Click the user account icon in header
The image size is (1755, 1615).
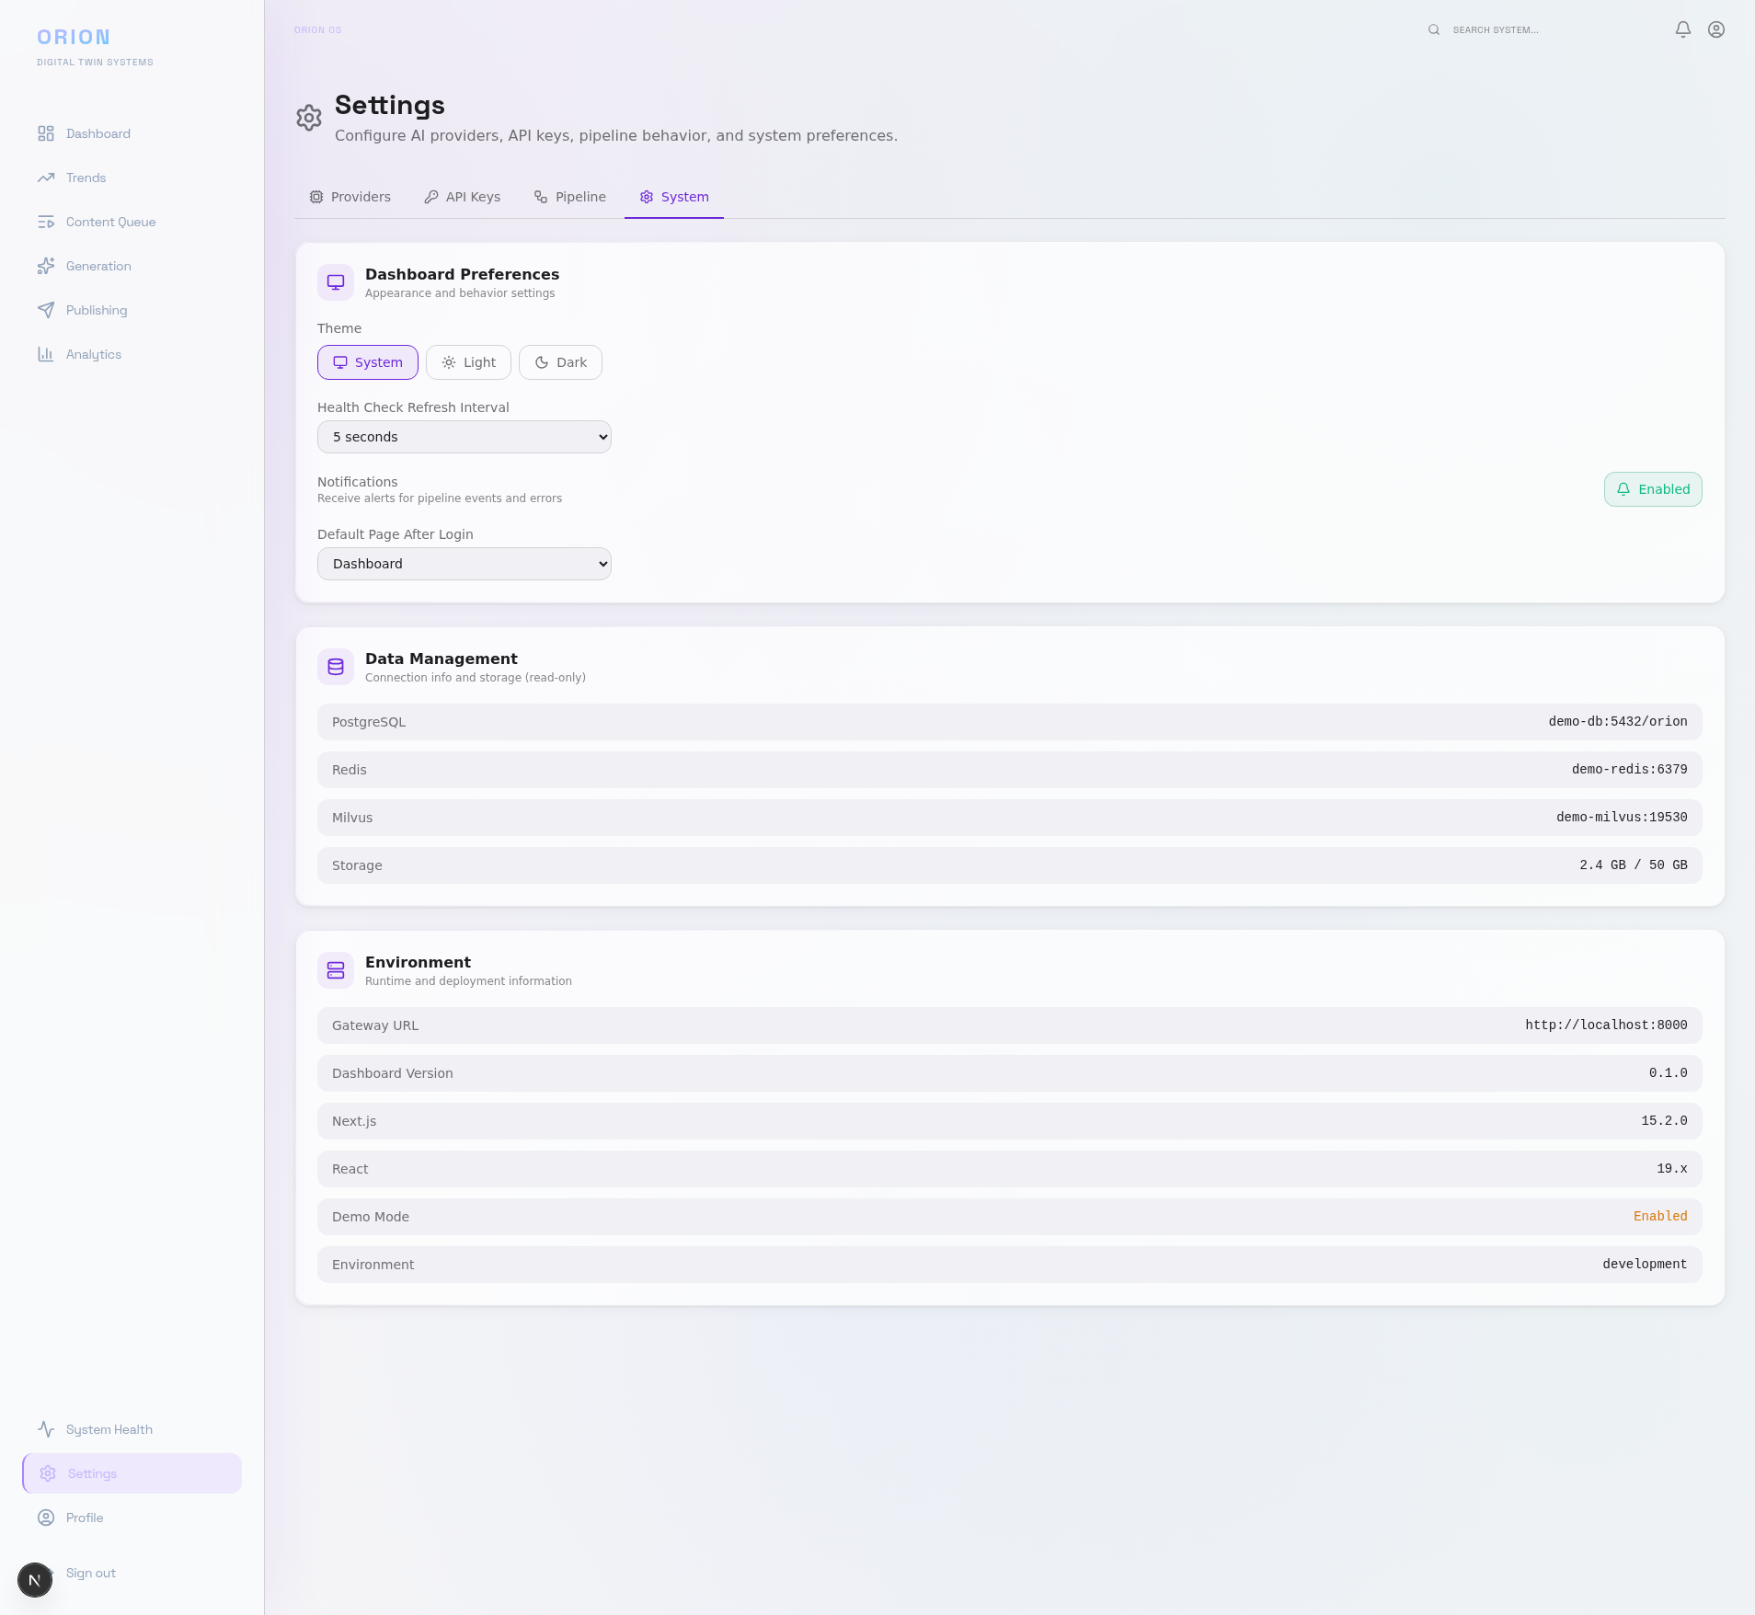[x=1715, y=29]
